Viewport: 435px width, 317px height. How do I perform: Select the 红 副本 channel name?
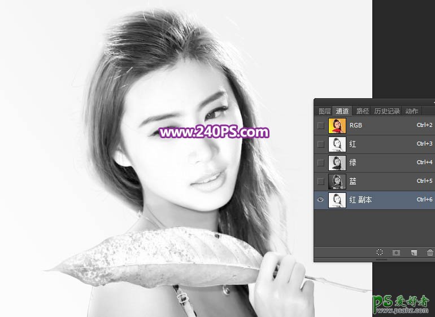pyautogui.click(x=360, y=200)
